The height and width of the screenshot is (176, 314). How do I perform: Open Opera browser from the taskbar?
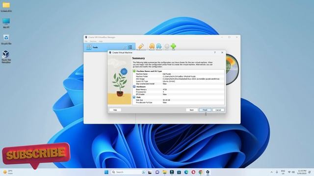point(193,172)
